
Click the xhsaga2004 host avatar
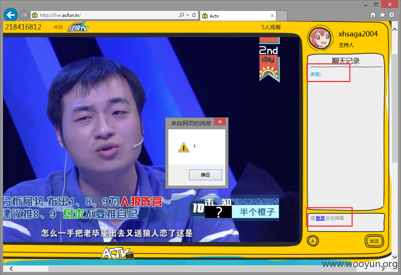[320, 38]
